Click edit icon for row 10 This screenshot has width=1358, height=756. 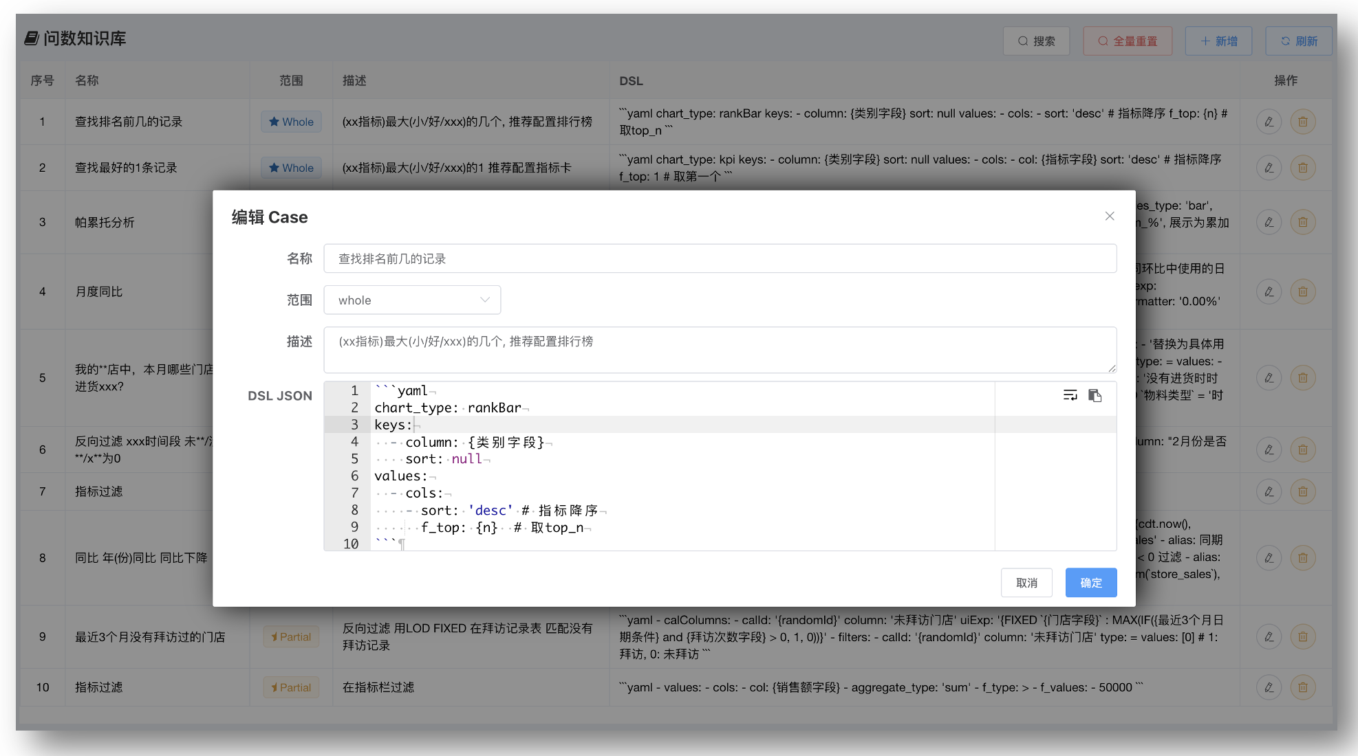[1269, 687]
